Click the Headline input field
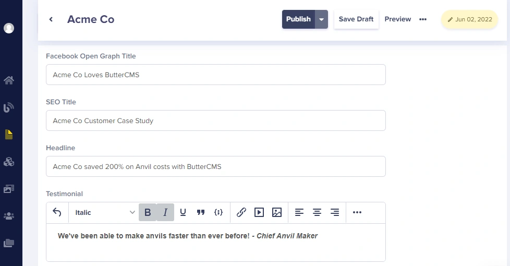This screenshot has width=510, height=266. click(216, 166)
